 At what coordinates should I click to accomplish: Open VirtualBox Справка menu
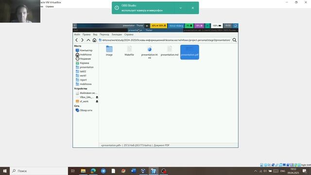[x=50, y=6]
